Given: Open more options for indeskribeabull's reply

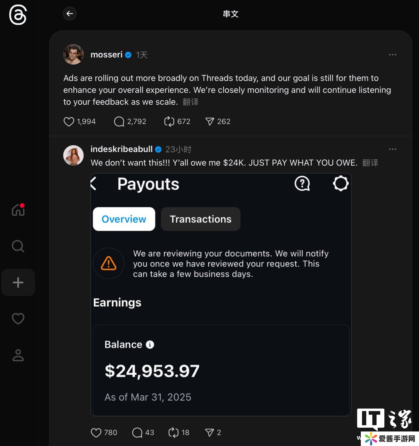Looking at the screenshot, I should (x=393, y=149).
